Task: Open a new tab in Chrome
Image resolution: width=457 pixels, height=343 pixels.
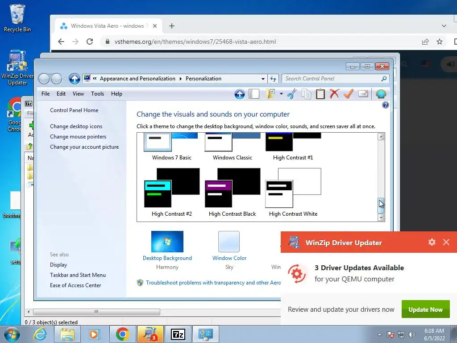Action: coord(172,26)
